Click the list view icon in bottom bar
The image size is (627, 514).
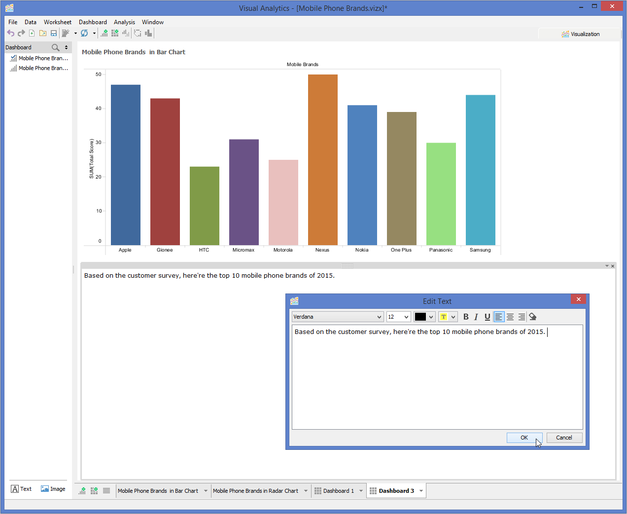point(106,491)
